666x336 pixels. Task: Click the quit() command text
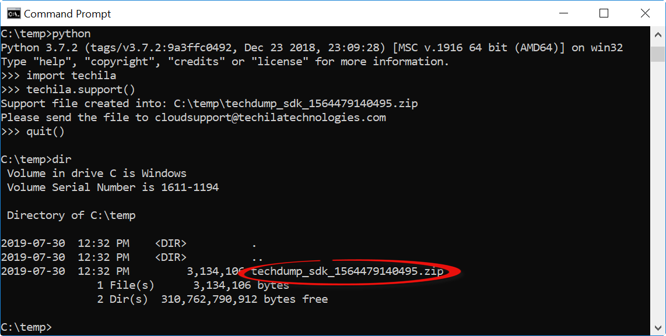click(45, 132)
